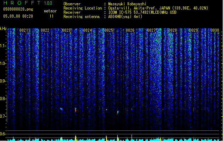
Task: Click the 0026 time marker
Action: pos(130,30)
